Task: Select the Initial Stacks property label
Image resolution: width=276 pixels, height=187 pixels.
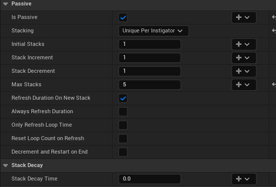Action: point(28,44)
